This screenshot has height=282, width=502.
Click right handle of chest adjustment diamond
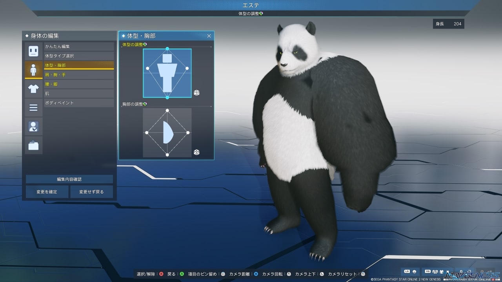pyautogui.click(x=187, y=133)
